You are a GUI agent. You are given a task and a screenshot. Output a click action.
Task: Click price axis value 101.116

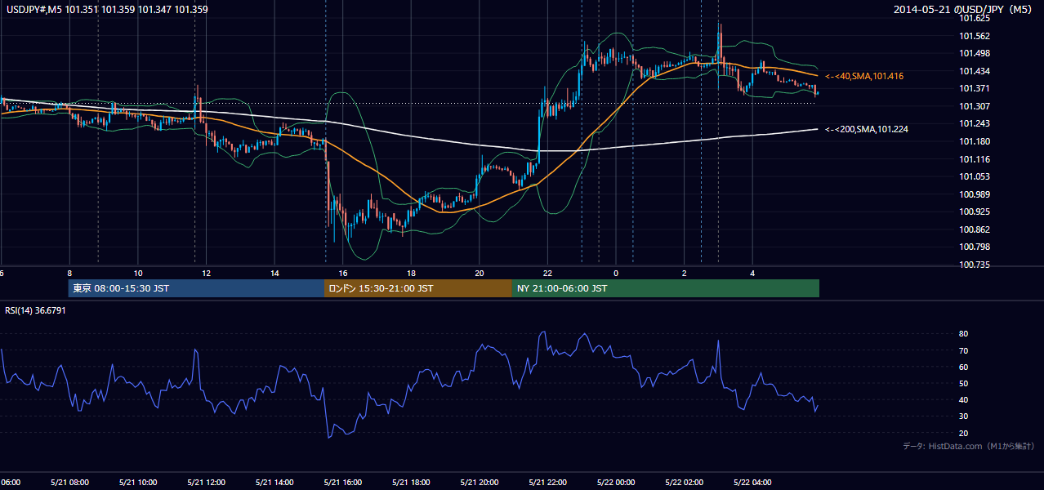(x=975, y=159)
